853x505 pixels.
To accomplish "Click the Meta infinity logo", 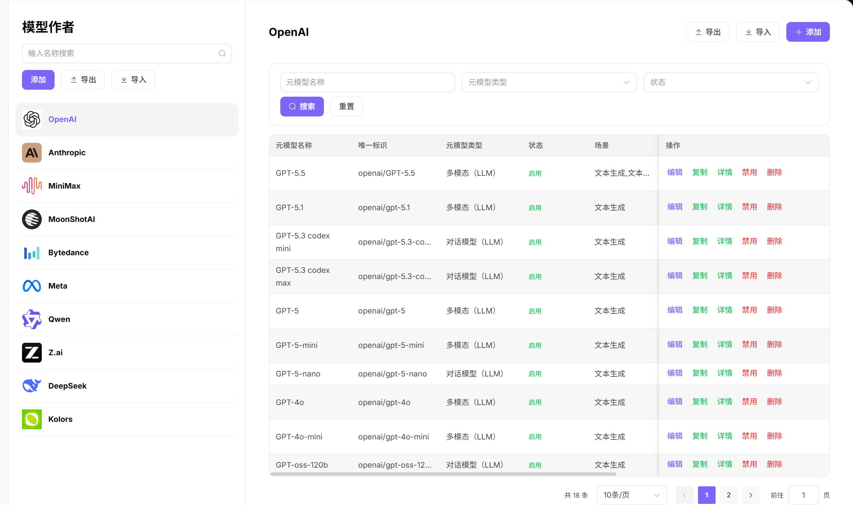I will [x=32, y=286].
